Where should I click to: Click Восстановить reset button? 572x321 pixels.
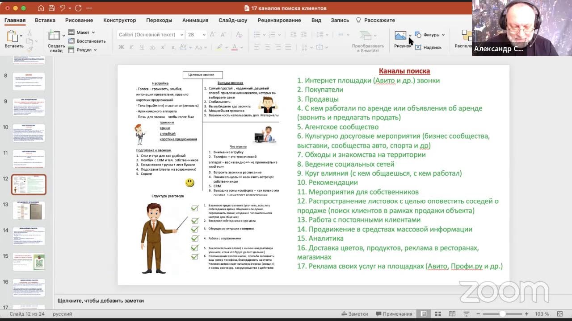point(87,41)
